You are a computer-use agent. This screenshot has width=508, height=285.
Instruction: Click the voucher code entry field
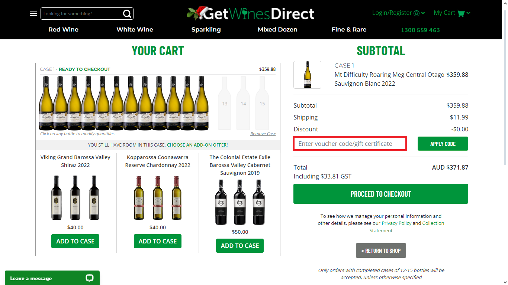pos(350,144)
